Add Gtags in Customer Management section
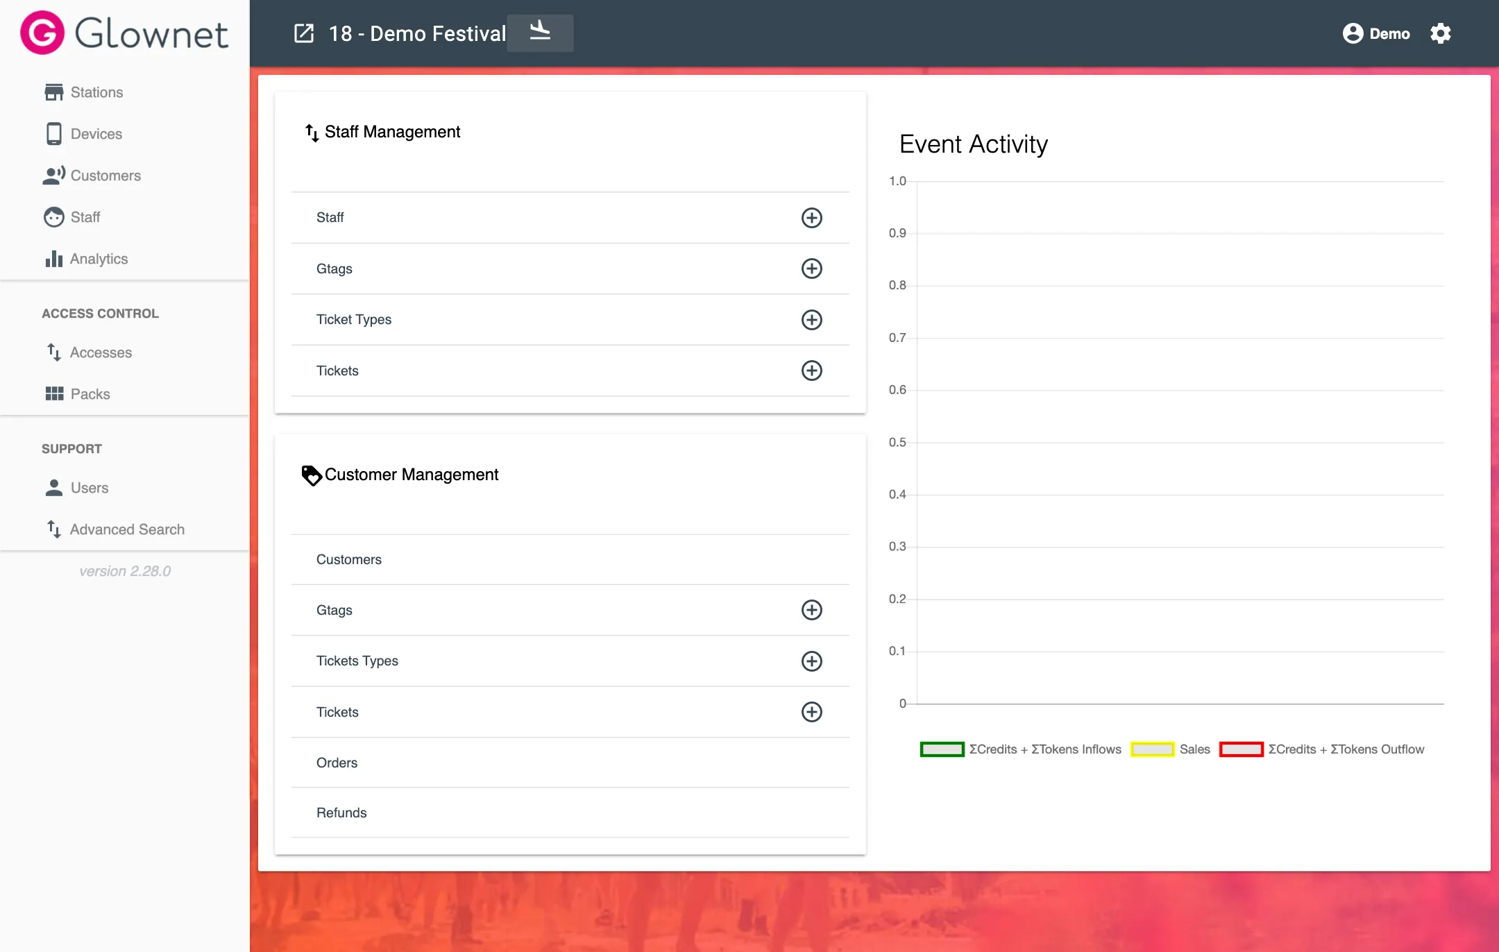Screen dimensions: 1499x952 tap(811, 610)
